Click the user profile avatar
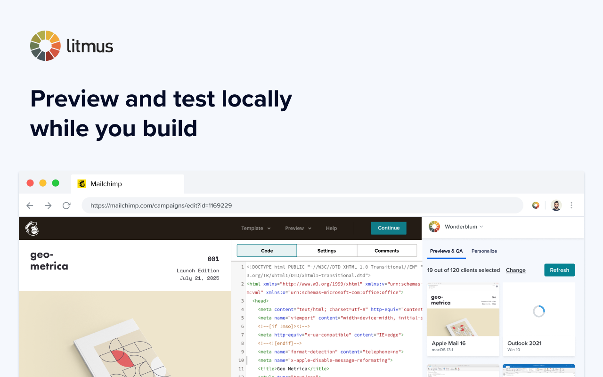603x377 pixels. [556, 205]
